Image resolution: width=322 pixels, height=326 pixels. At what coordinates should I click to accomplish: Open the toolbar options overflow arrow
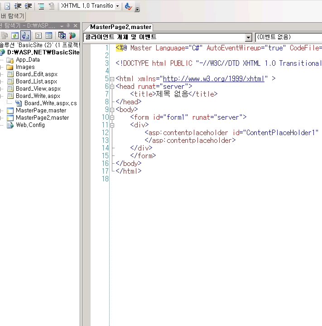(x=137, y=9)
